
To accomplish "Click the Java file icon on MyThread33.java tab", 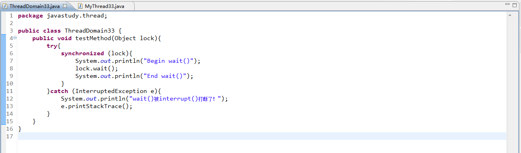I will coord(80,6).
